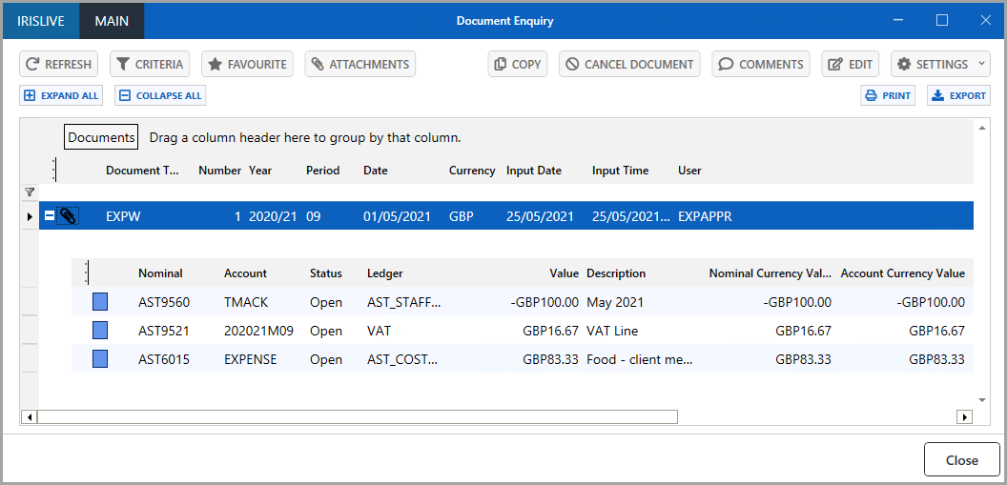Screen dimensions: 1007x485
Task: Collapse the EXPW document row
Action: [x=49, y=217]
